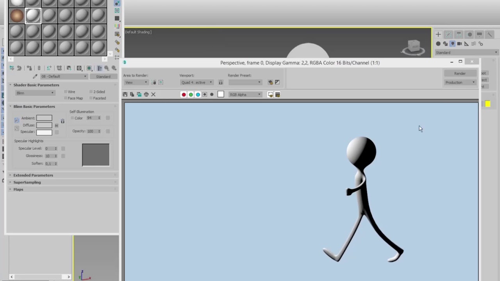Select the brown material sample slot
This screenshot has width=500, height=281.
tap(17, 16)
